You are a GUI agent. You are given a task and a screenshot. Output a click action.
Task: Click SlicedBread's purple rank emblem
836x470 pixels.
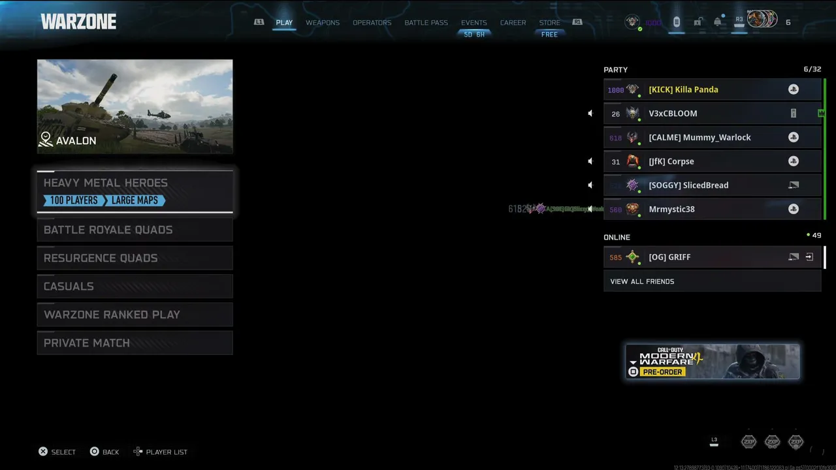pyautogui.click(x=632, y=185)
